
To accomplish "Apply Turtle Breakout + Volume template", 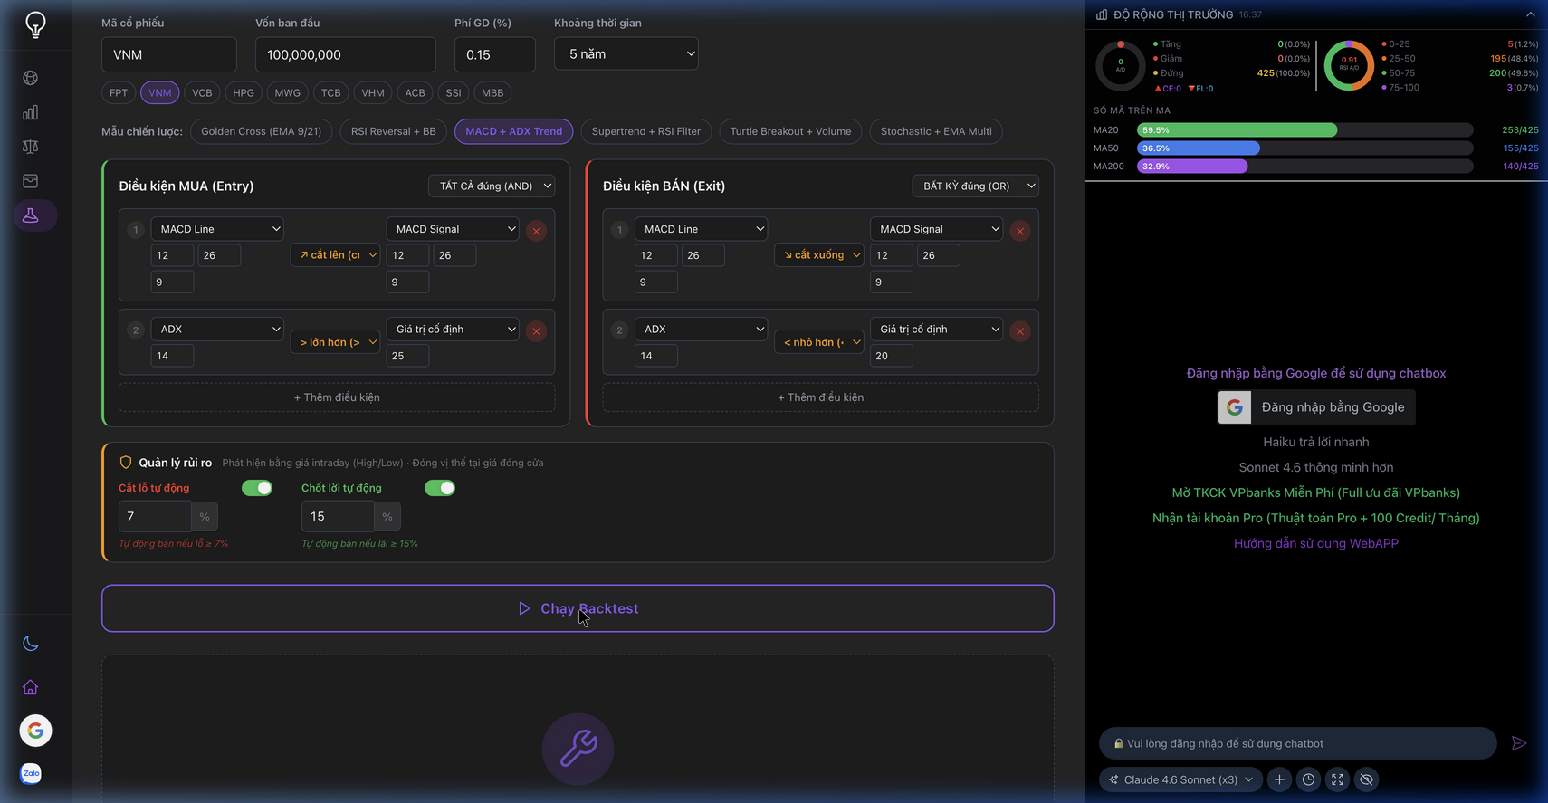I will tap(790, 131).
